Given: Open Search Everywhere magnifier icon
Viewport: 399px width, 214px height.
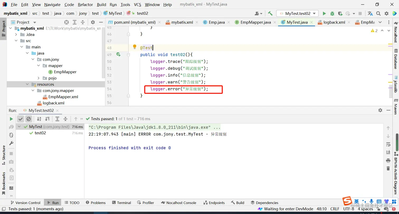Looking at the screenshot, I should [378, 13].
